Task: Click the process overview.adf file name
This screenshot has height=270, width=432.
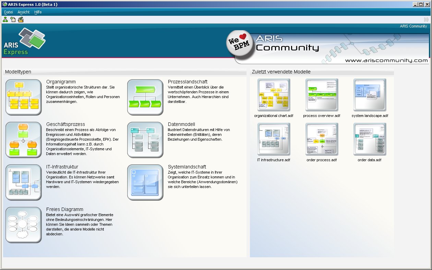Action: coord(322,116)
